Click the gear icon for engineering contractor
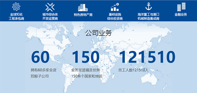197x93 pixels. [16, 6]
